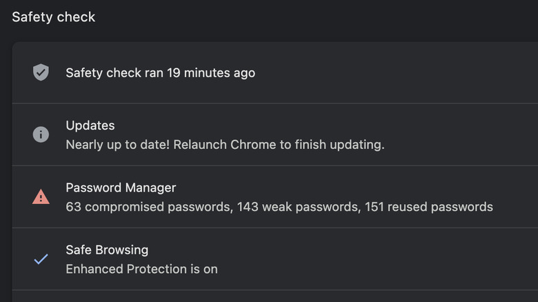538x302 pixels.
Task: Click 'Safety check ran' status text
Action: (114, 72)
